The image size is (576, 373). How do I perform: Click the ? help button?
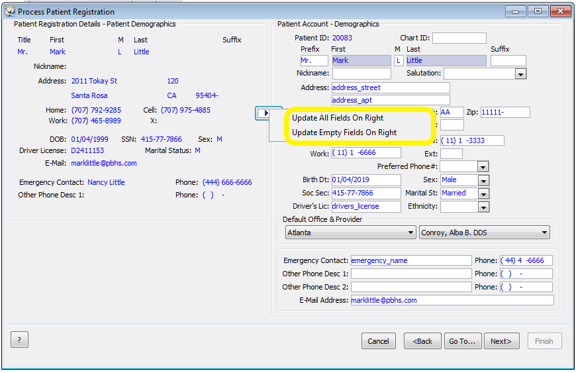point(19,340)
